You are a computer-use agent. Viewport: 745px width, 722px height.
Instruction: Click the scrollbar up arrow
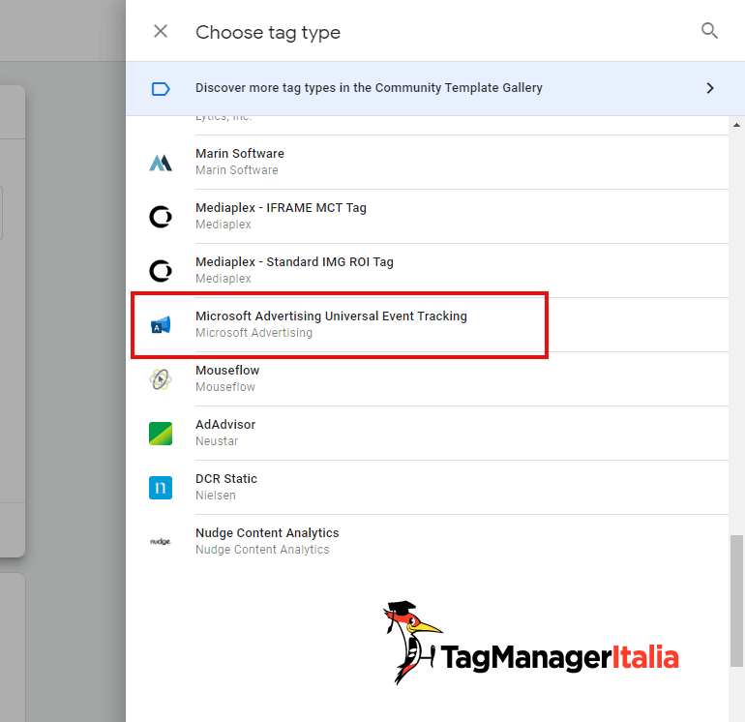(736, 125)
